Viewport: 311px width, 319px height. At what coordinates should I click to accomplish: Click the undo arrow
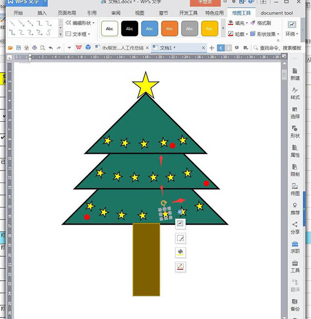pyautogui.click(x=51, y=48)
